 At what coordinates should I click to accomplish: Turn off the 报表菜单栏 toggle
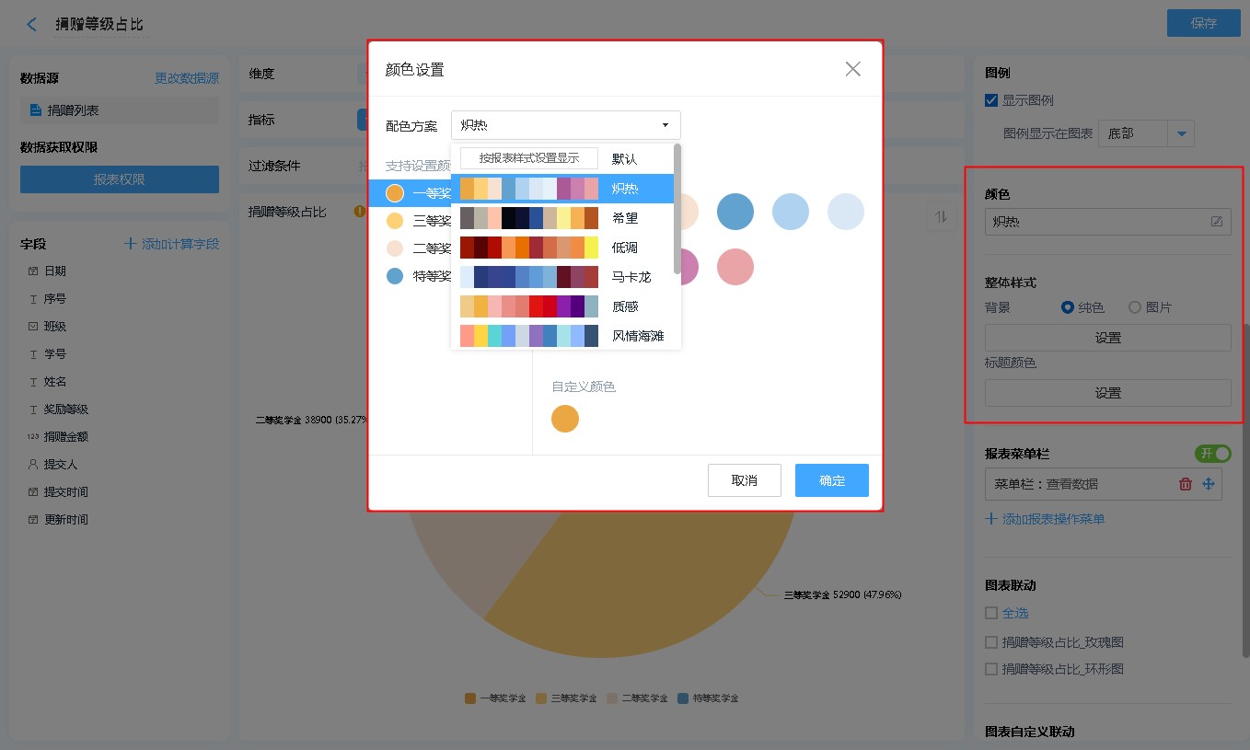(x=1212, y=454)
